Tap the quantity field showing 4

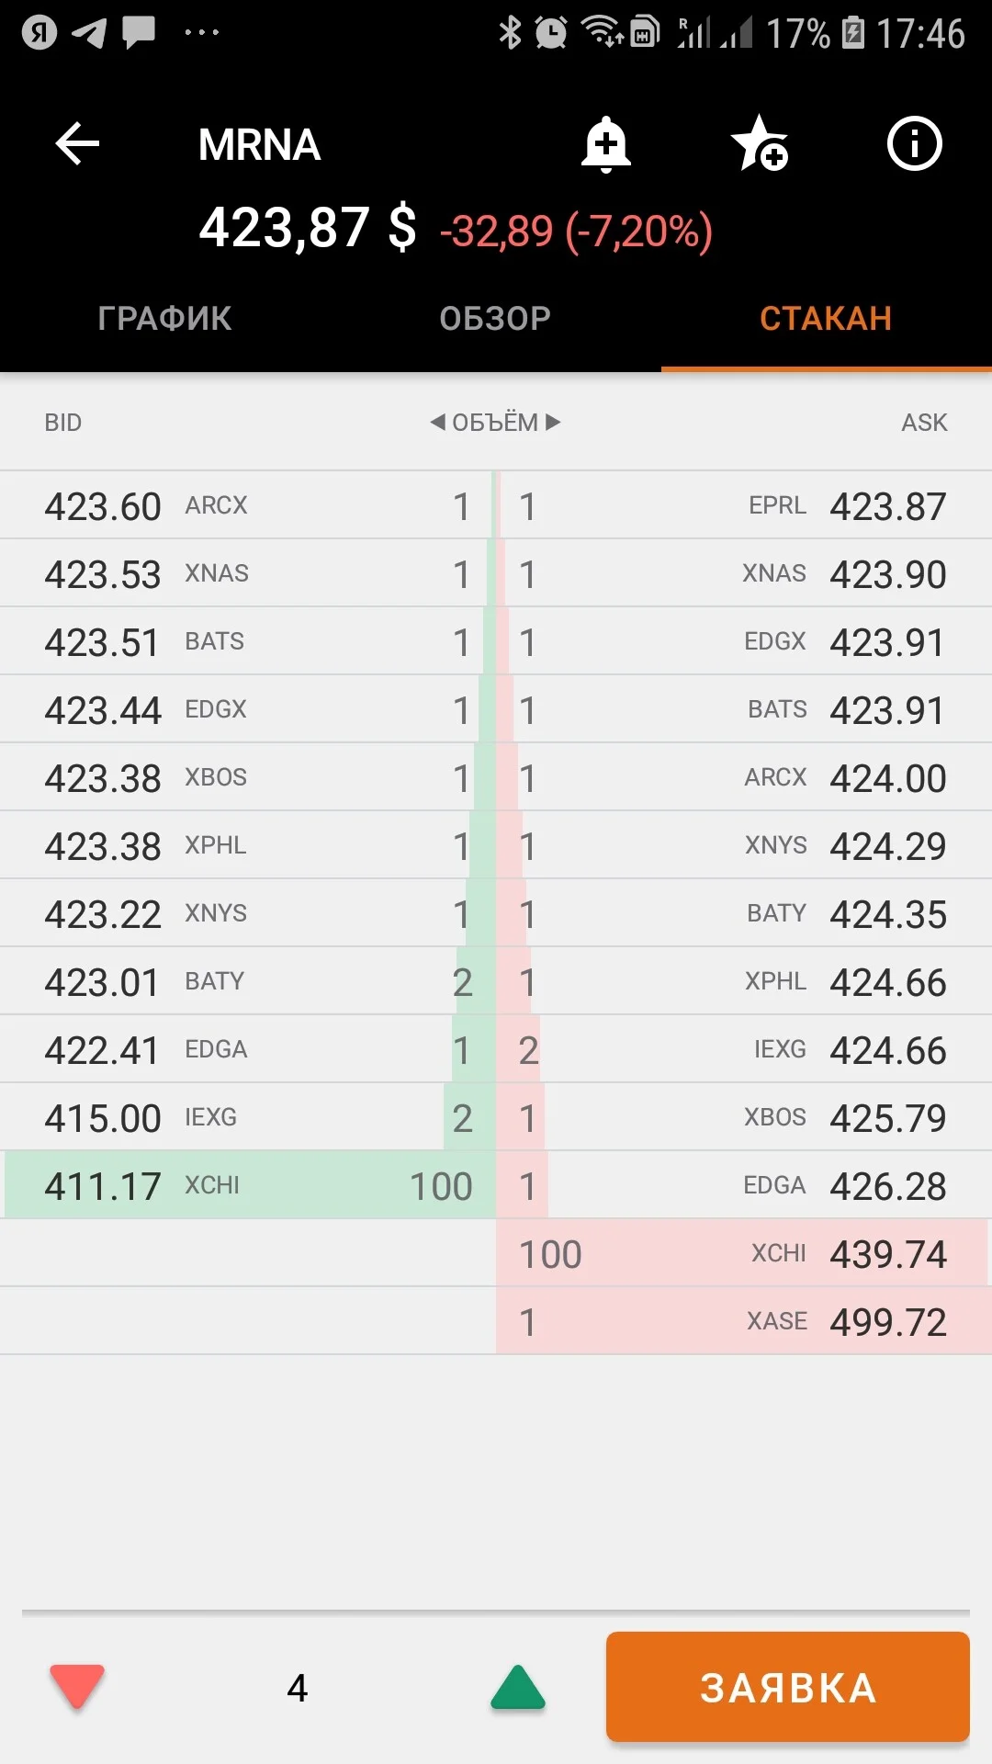pos(298,1688)
